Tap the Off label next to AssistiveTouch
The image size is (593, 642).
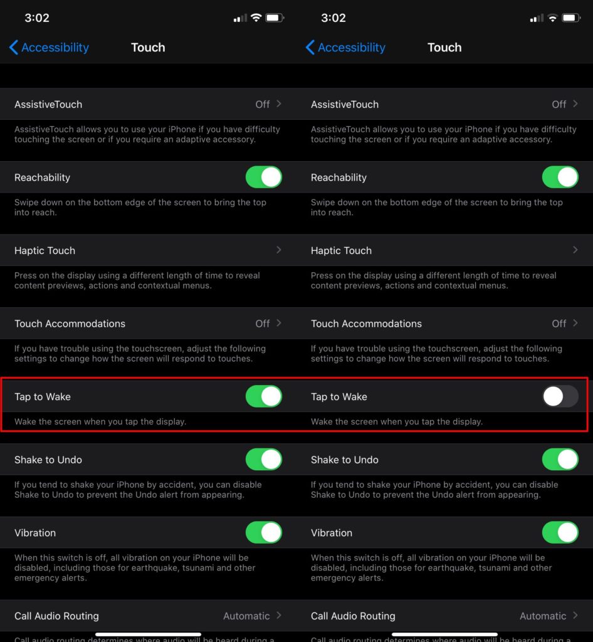[x=261, y=104]
